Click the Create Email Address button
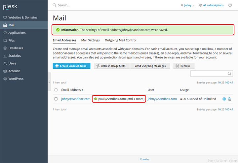 point(71,66)
